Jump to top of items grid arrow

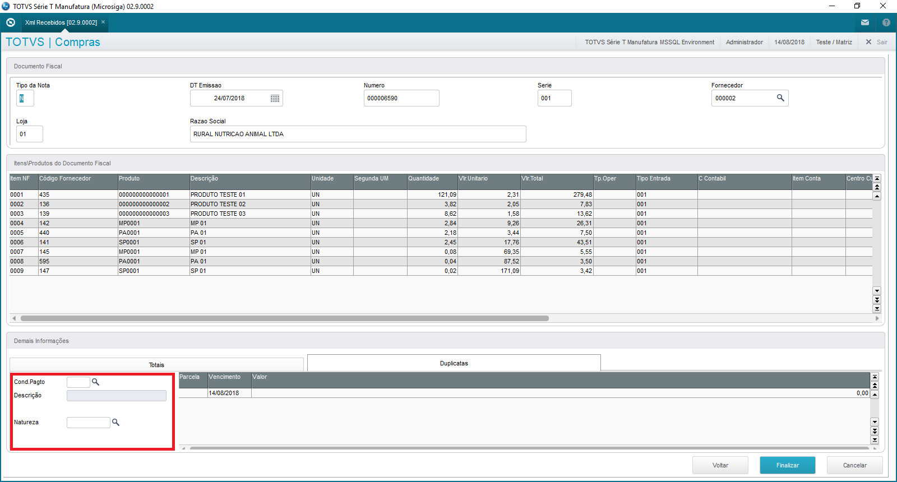coord(877,178)
